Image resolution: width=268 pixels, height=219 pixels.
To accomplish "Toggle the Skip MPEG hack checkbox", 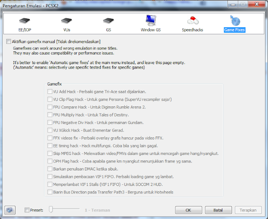I will click(x=50, y=153).
